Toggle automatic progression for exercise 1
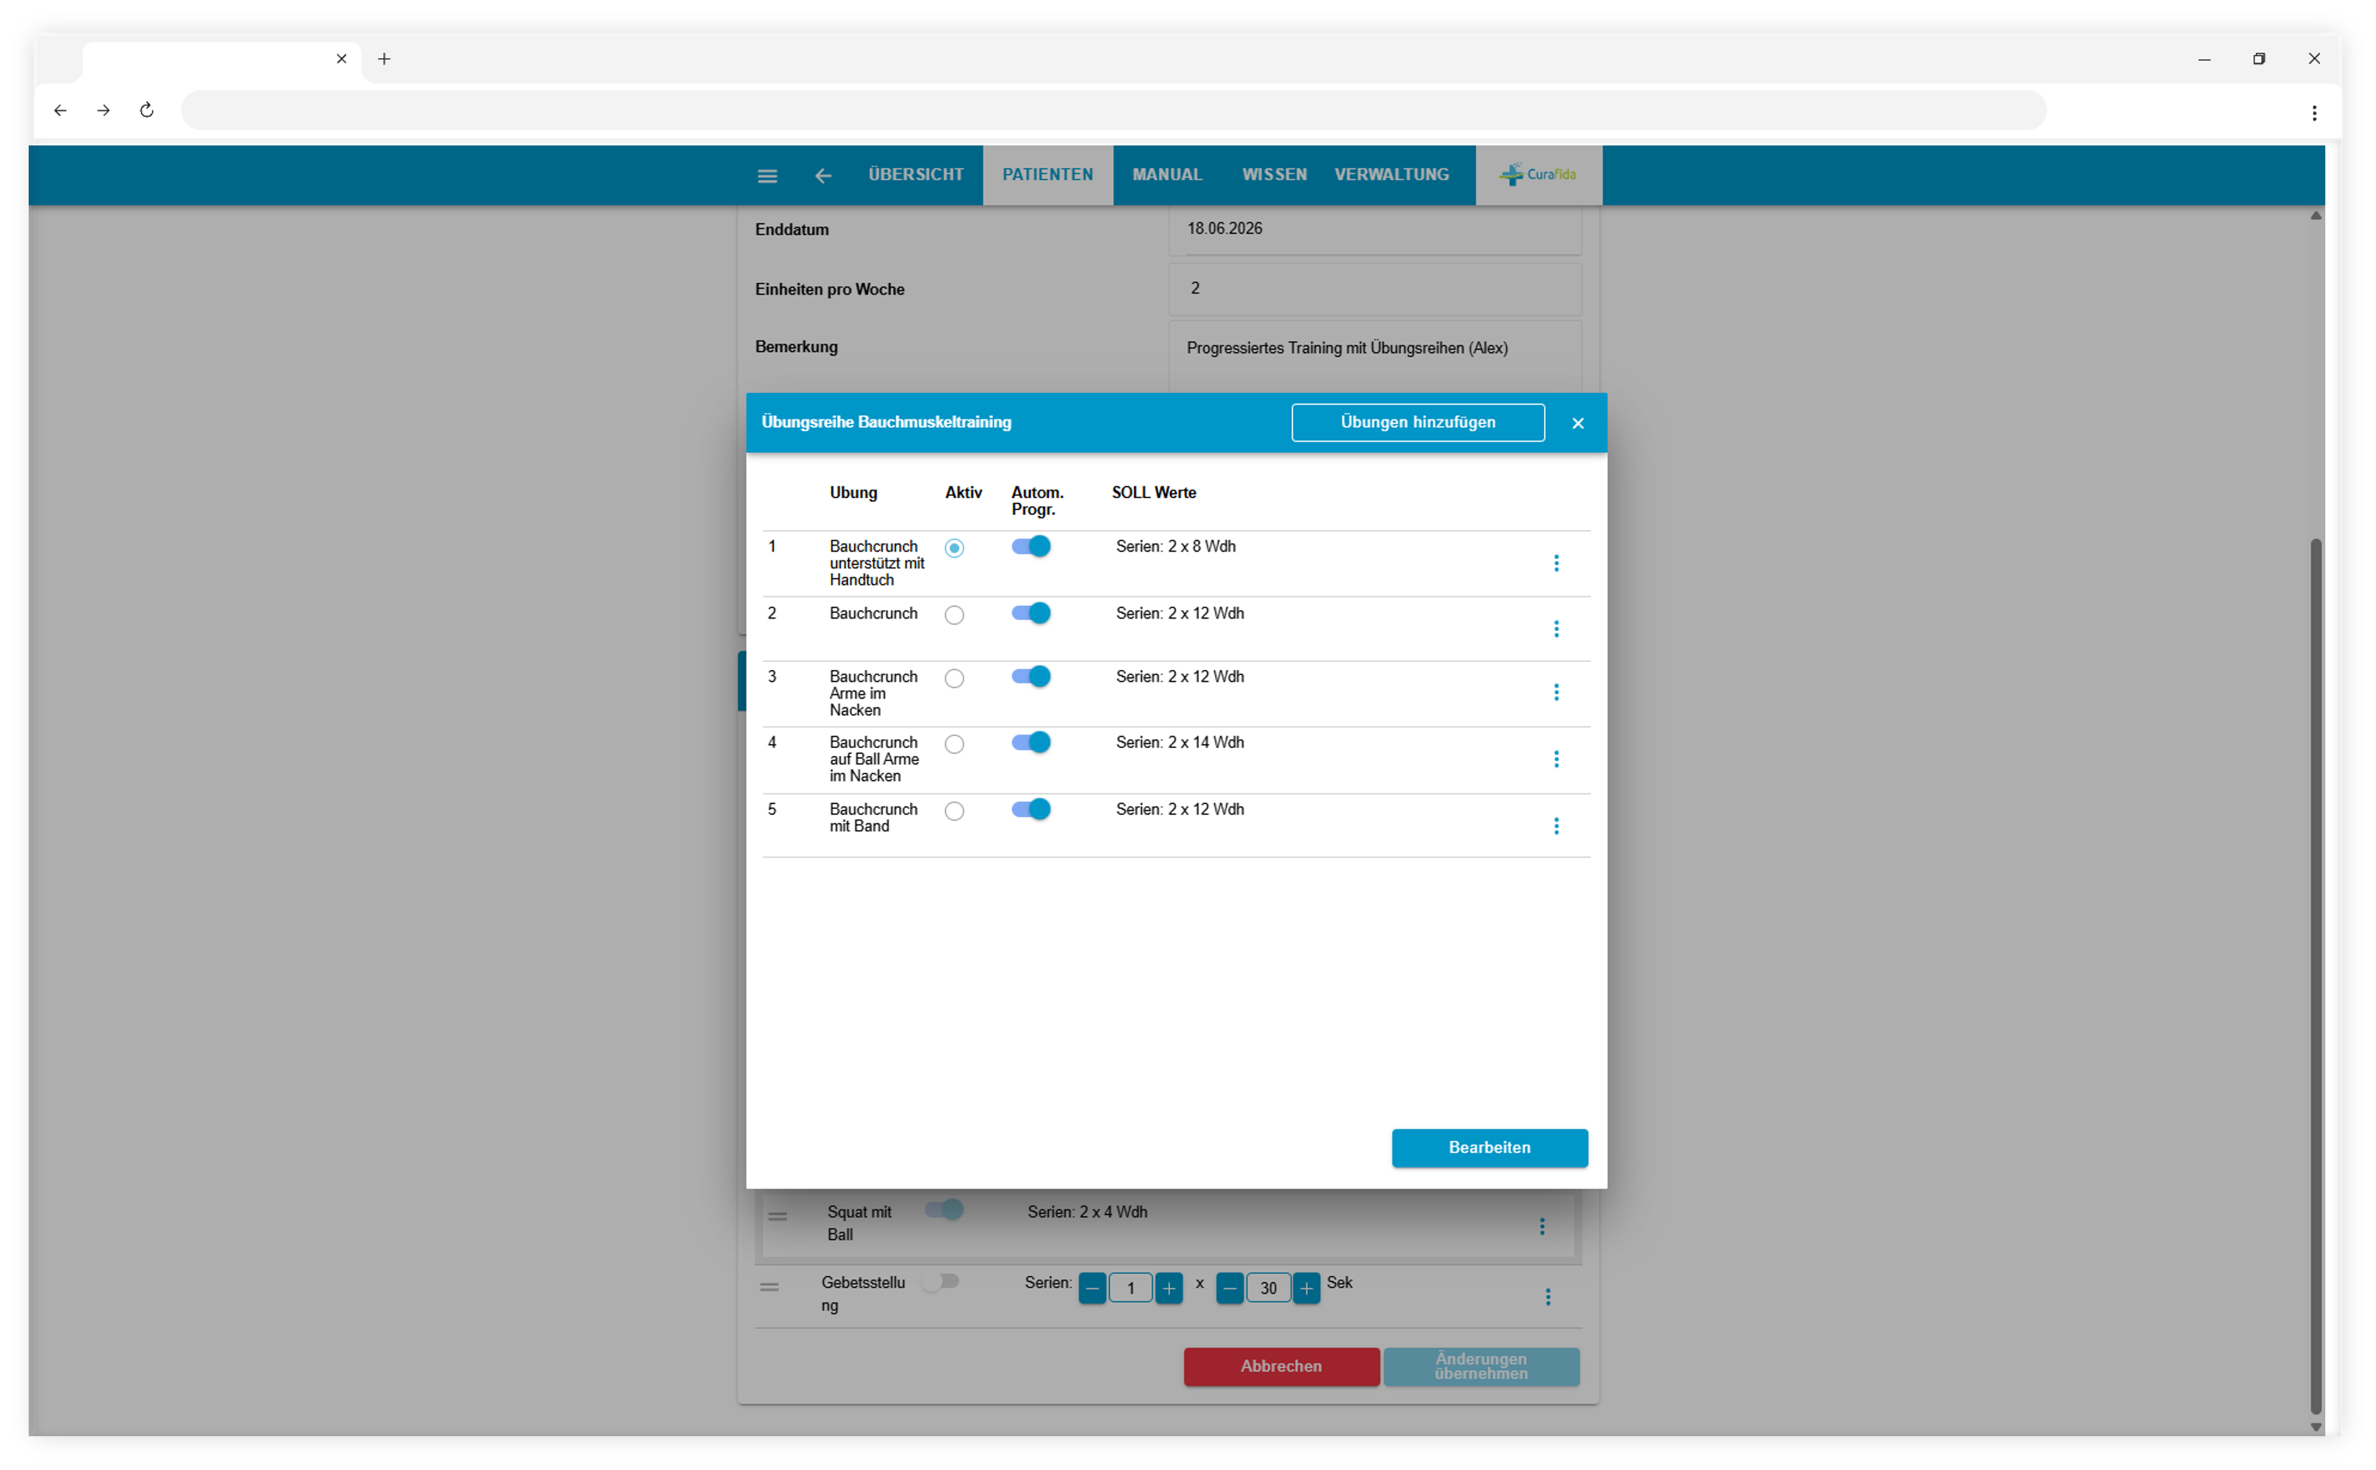The width and height of the screenshot is (2376, 1470). (1031, 547)
